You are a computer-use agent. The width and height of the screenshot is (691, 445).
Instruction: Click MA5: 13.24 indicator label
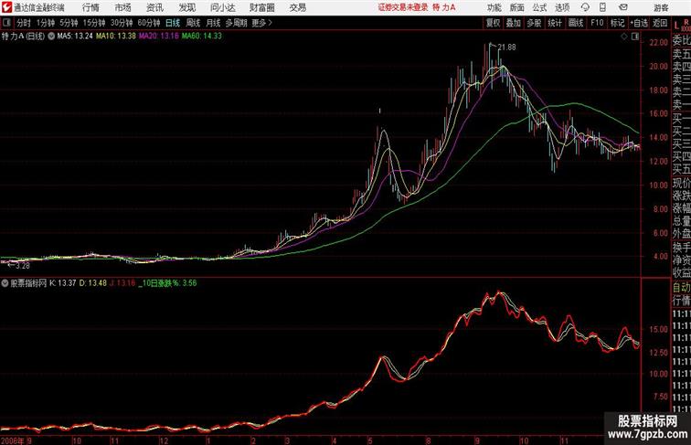[75, 37]
